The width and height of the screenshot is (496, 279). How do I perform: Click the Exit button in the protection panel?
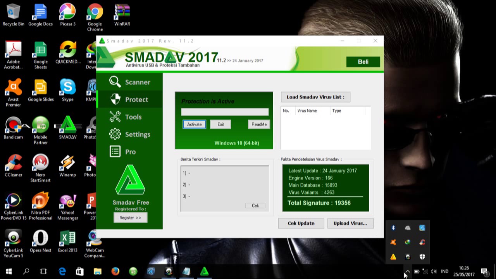tap(220, 124)
